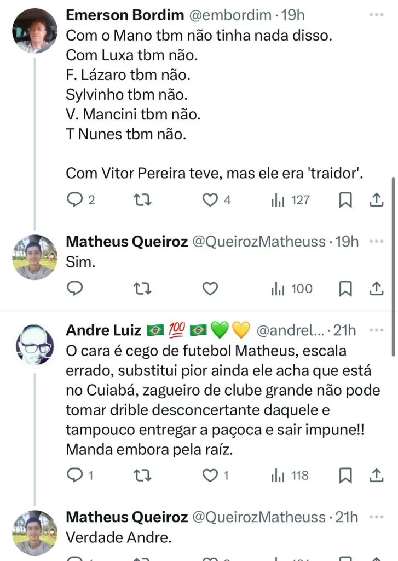Viewport: 398px width, 561px height.
Task: Bookmark Emerson Bordim's tweet
Action: coord(345,201)
